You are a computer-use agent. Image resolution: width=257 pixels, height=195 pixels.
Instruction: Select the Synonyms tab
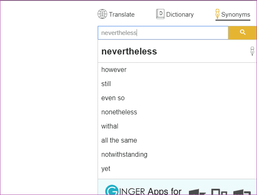pyautogui.click(x=233, y=15)
